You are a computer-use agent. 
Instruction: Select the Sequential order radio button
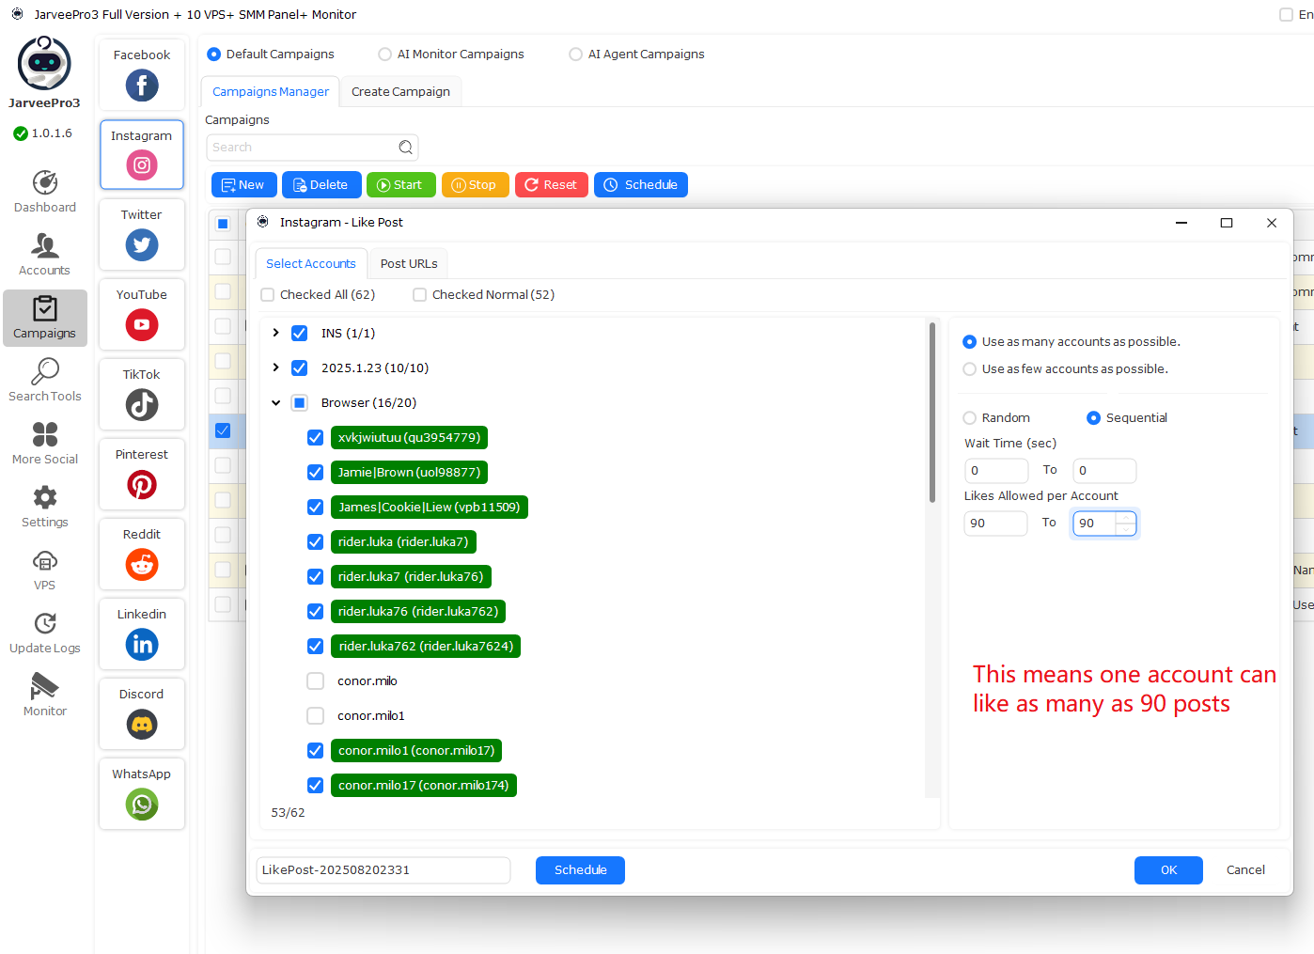pyautogui.click(x=1093, y=418)
